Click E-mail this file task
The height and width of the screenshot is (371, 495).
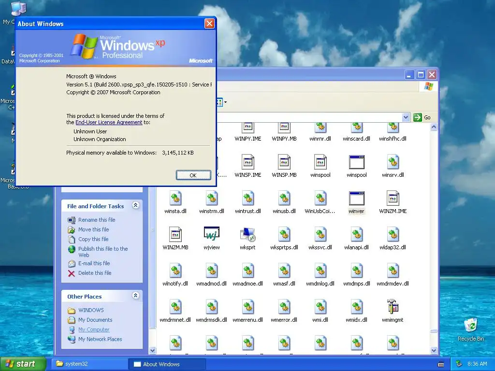94,263
